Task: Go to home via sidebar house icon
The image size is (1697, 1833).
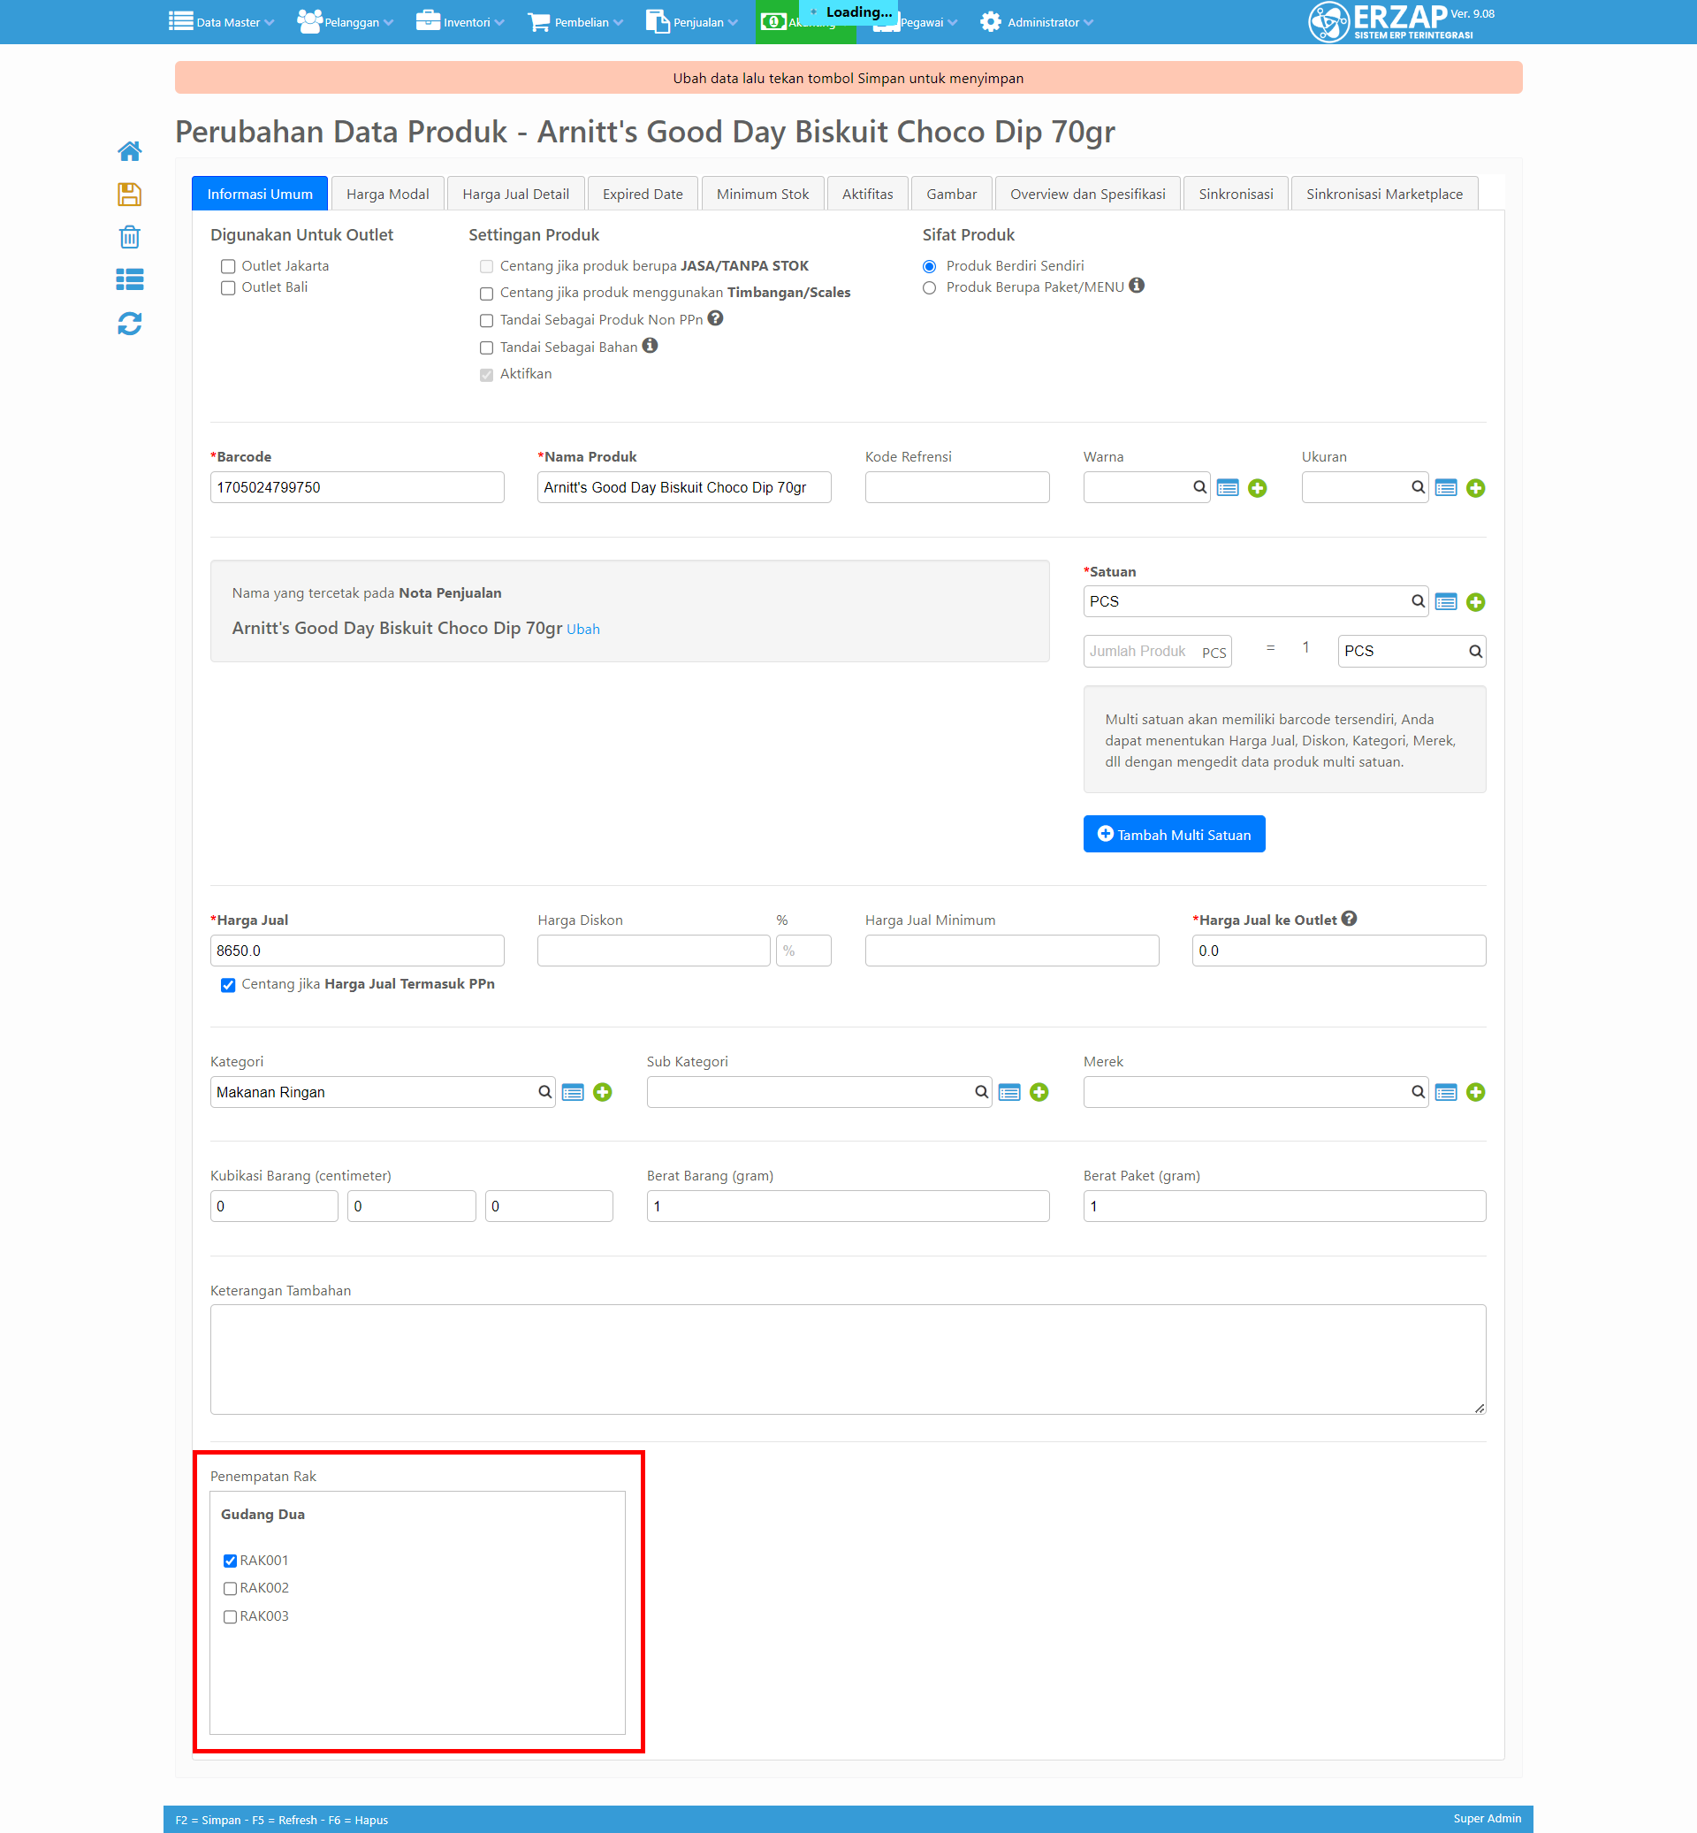Action: pyautogui.click(x=129, y=151)
